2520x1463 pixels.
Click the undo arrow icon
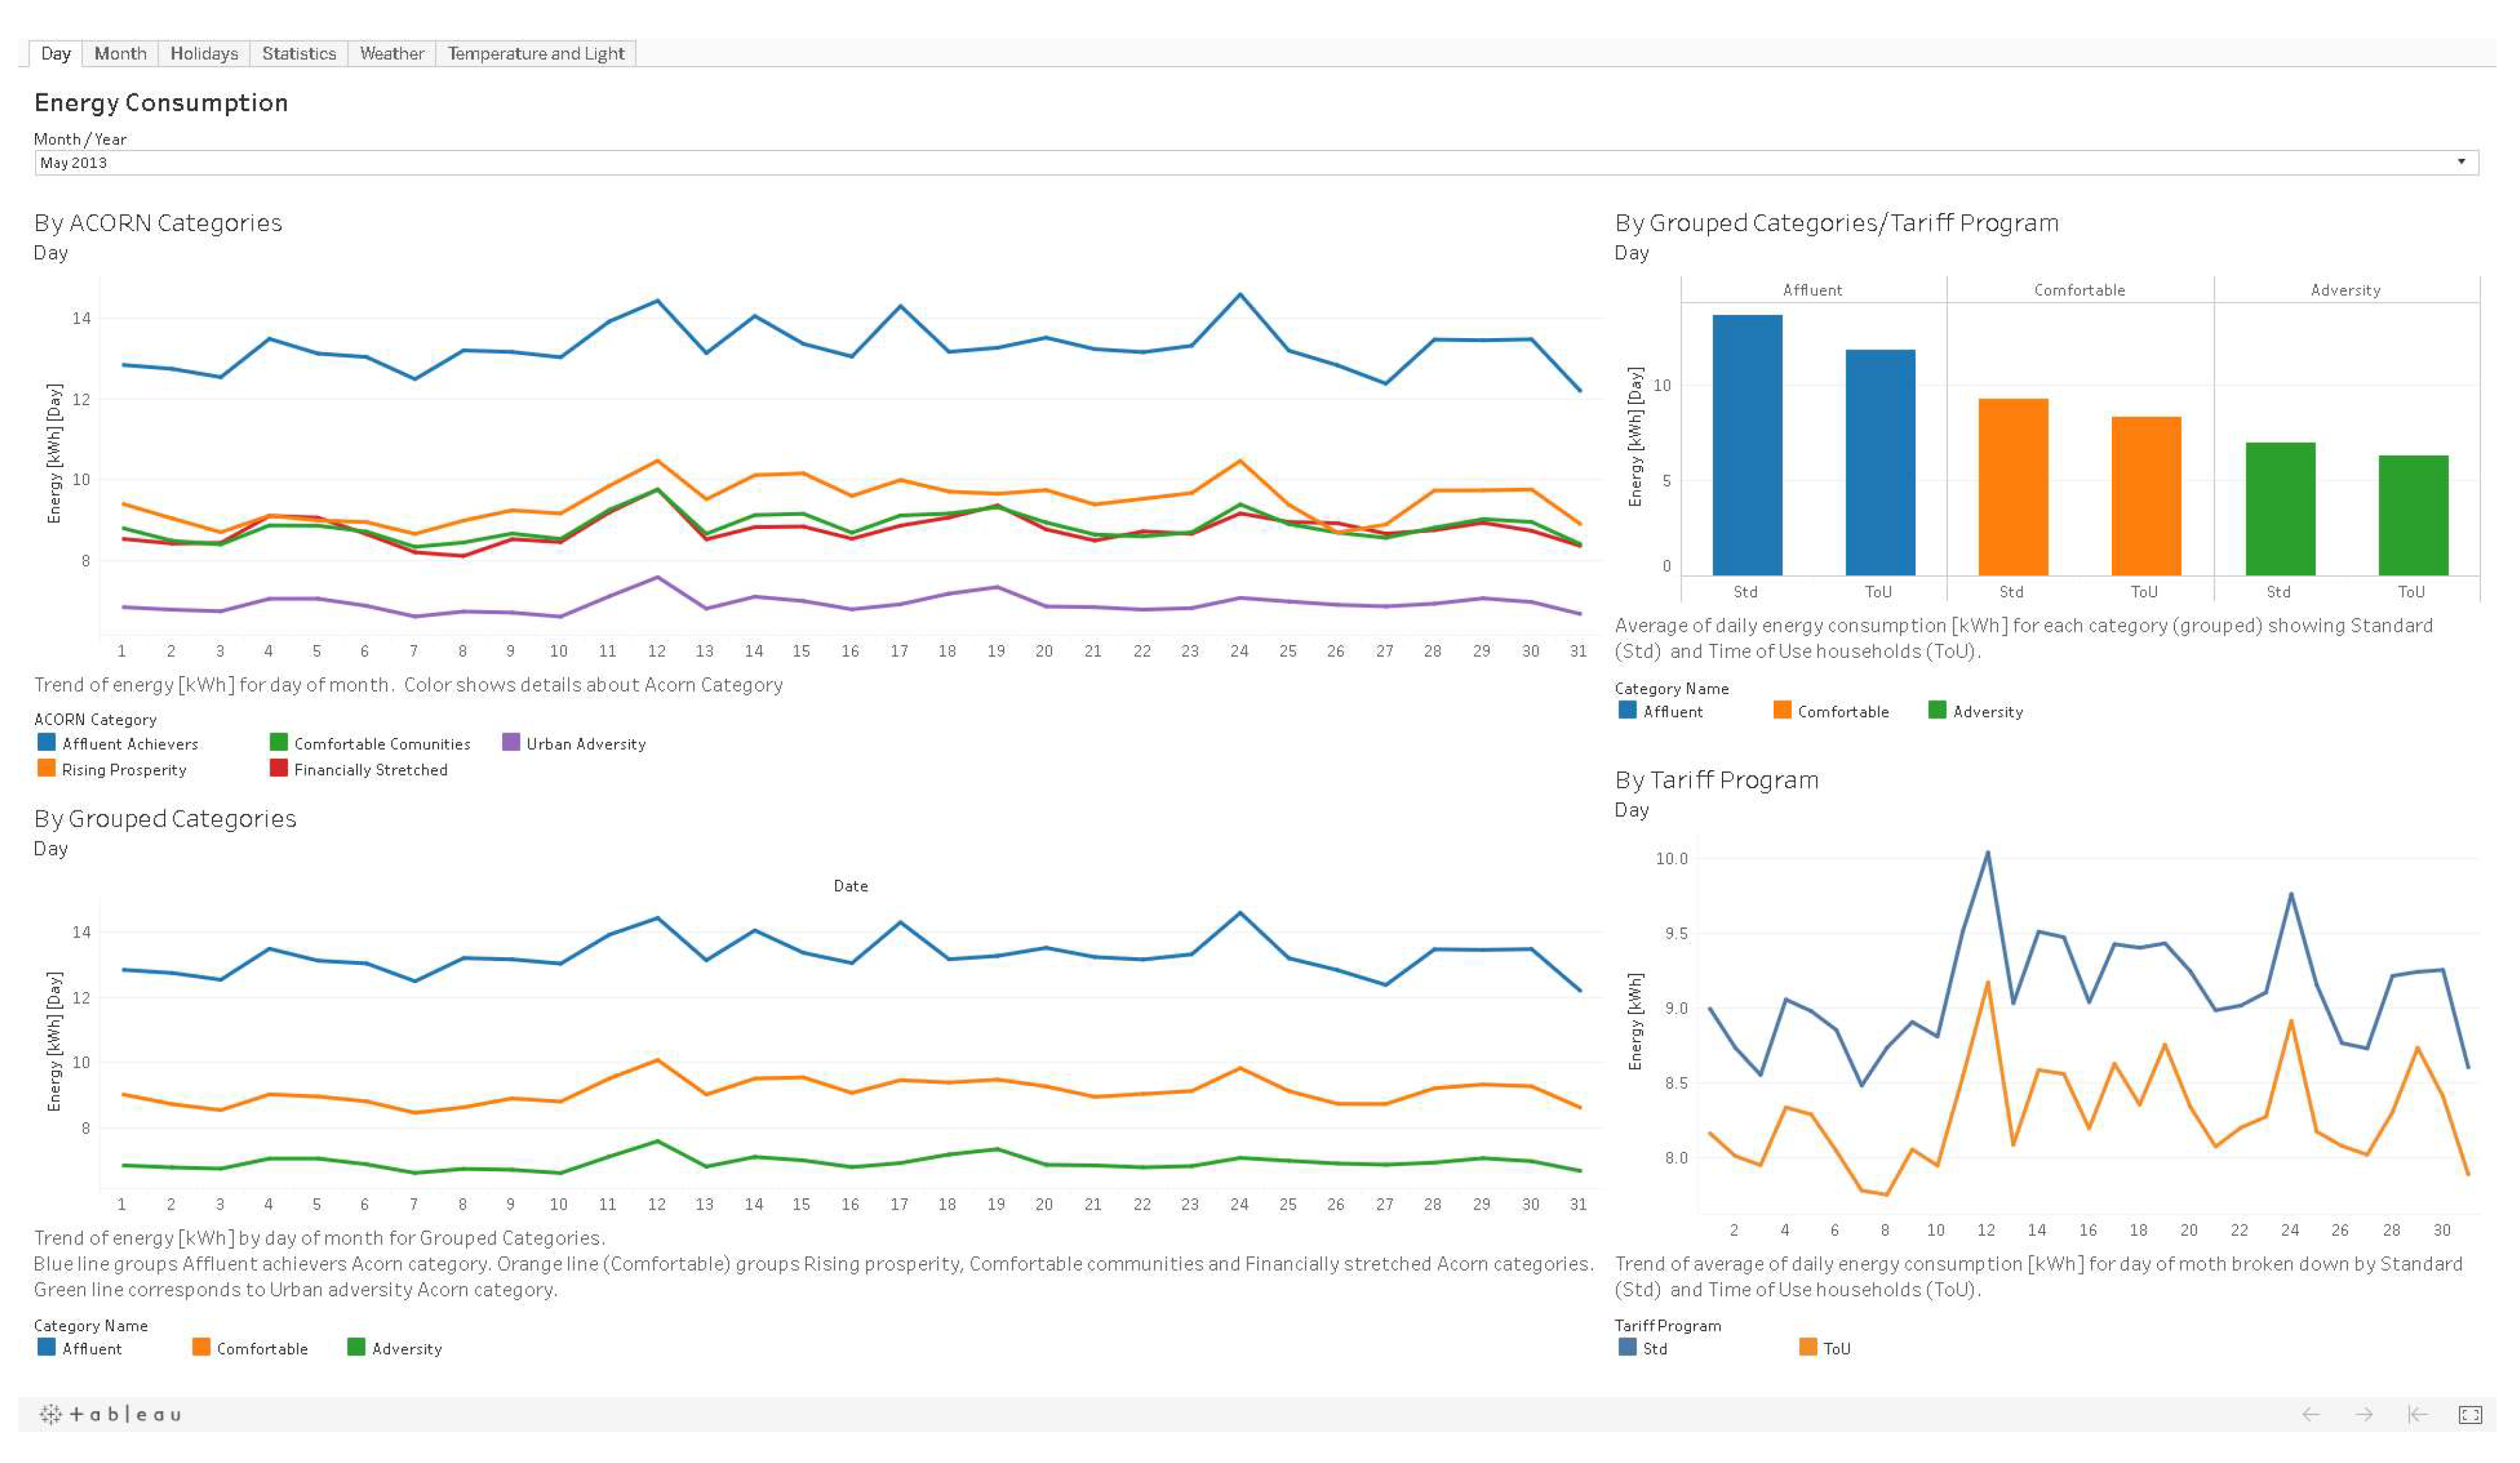click(2310, 1414)
